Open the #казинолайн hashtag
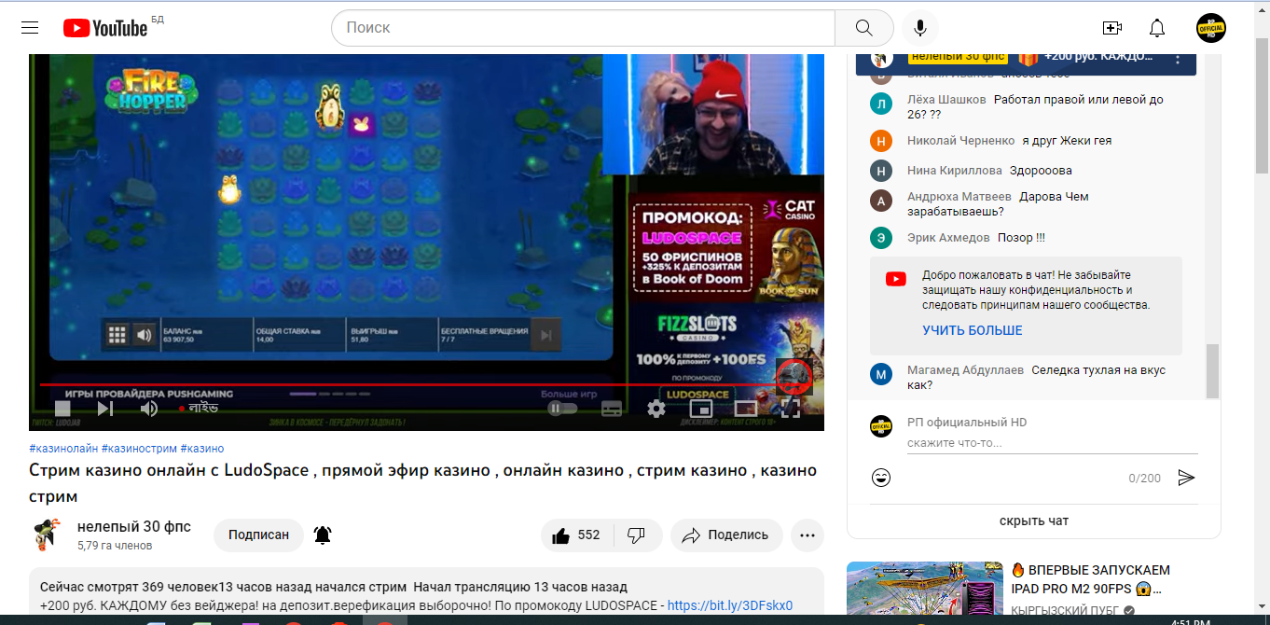This screenshot has width=1270, height=625. (x=63, y=448)
